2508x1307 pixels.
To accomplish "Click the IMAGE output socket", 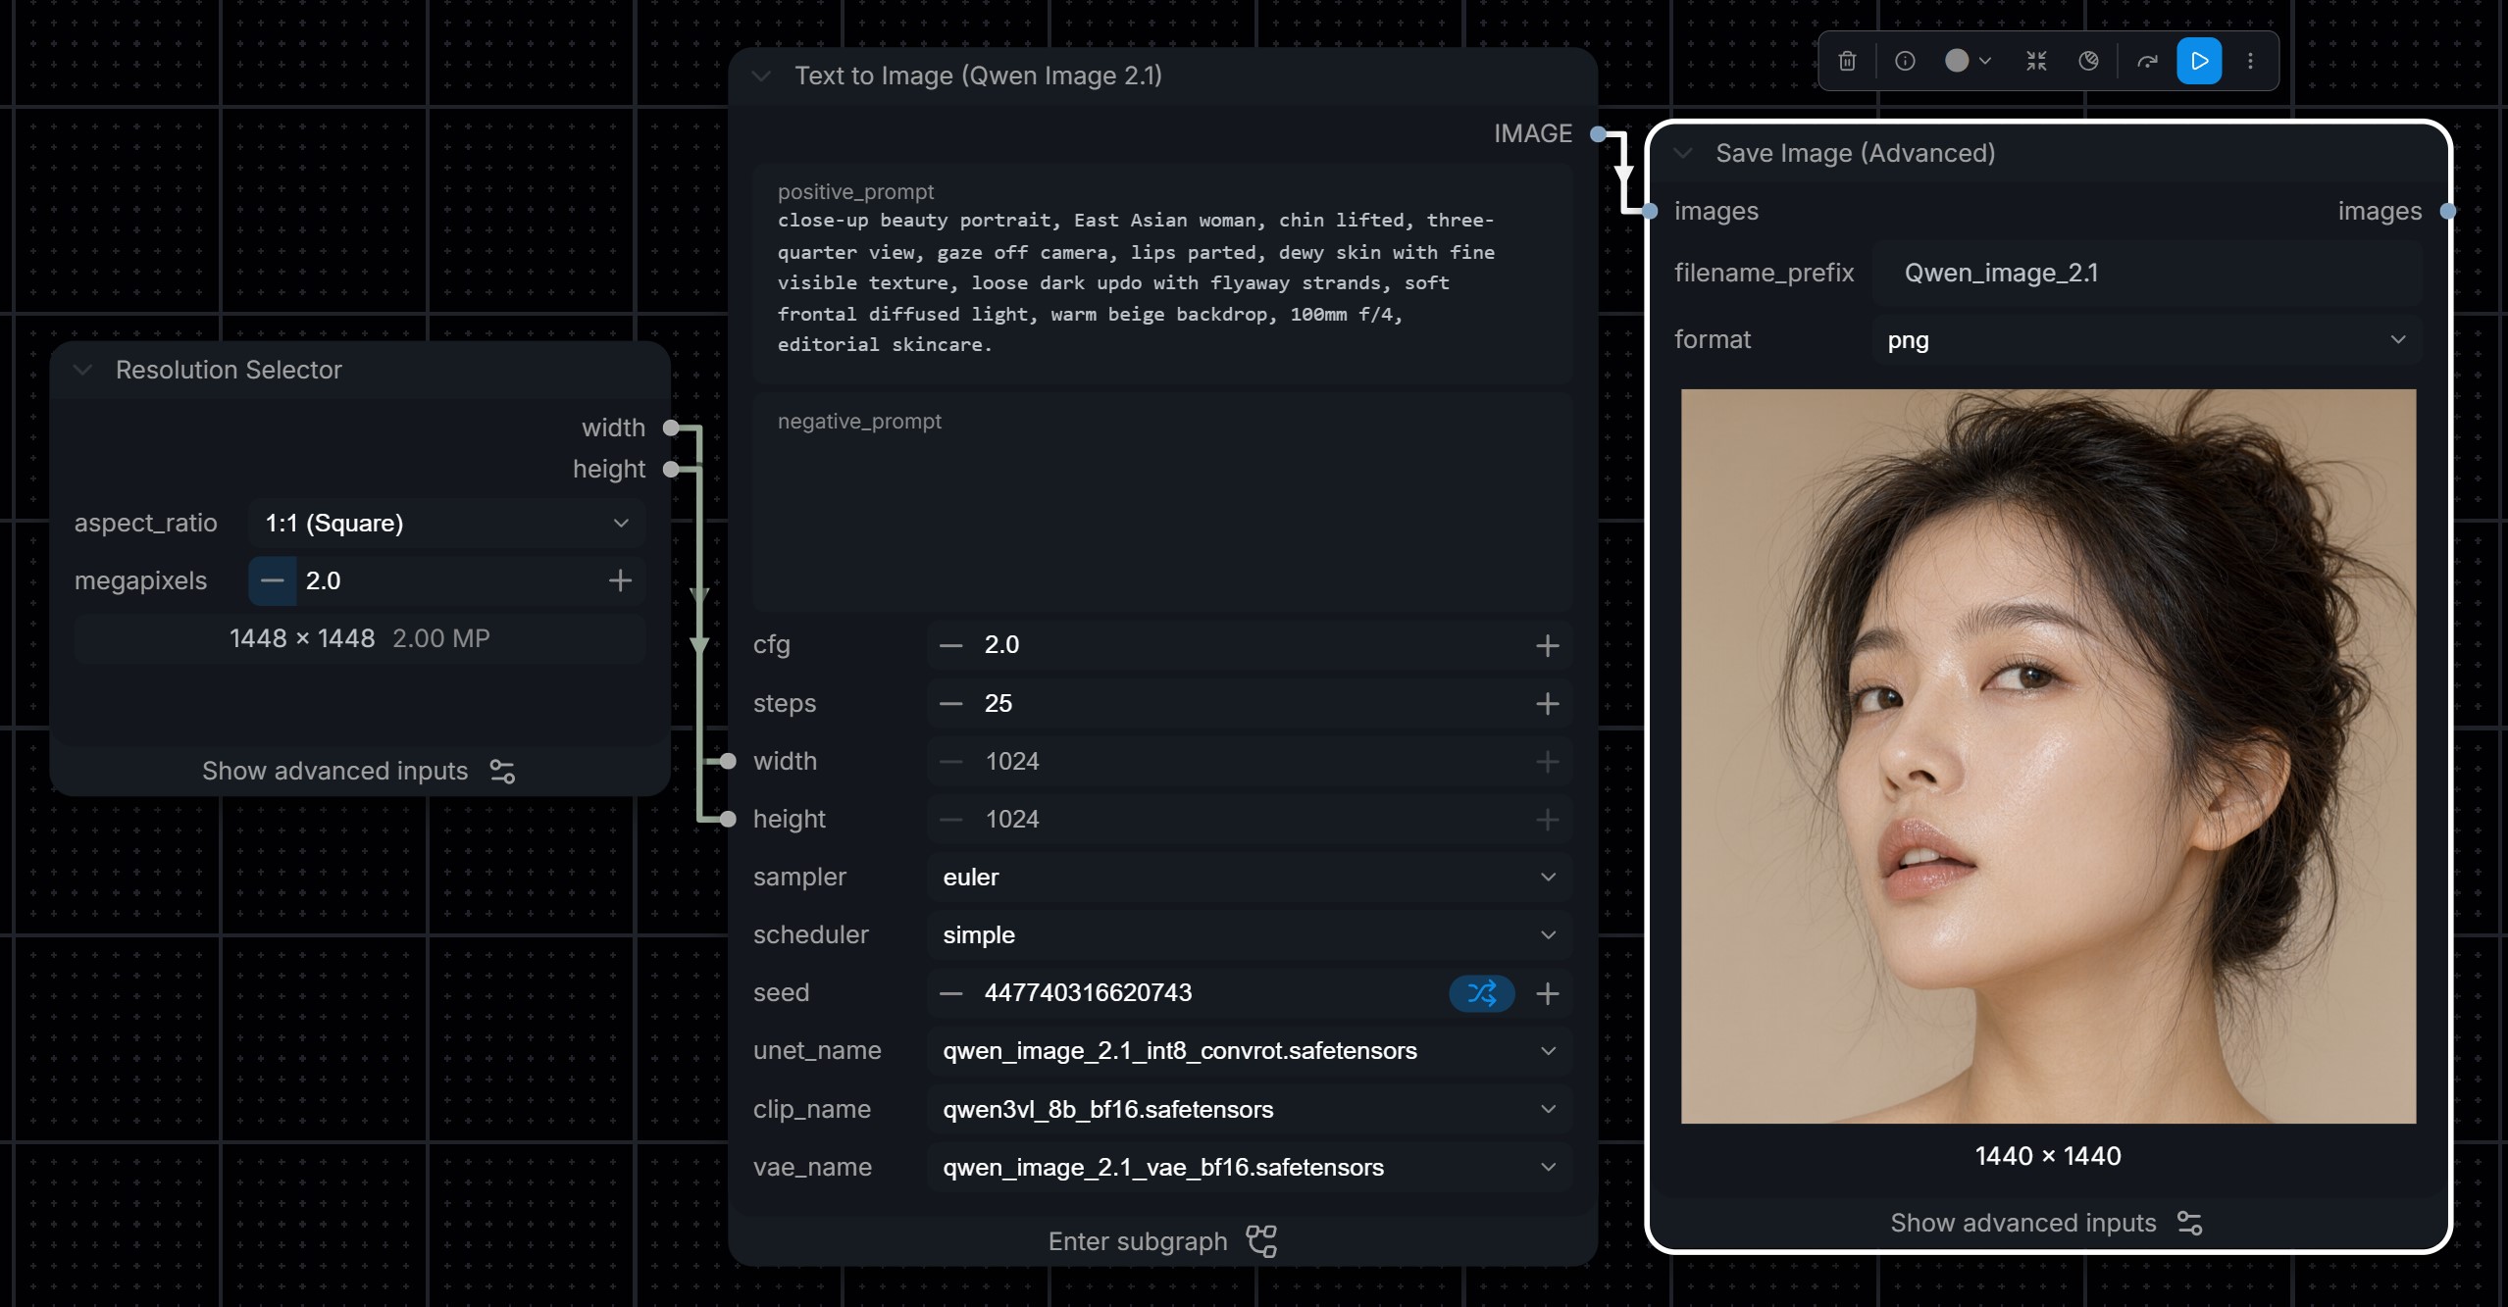I will click(1598, 133).
